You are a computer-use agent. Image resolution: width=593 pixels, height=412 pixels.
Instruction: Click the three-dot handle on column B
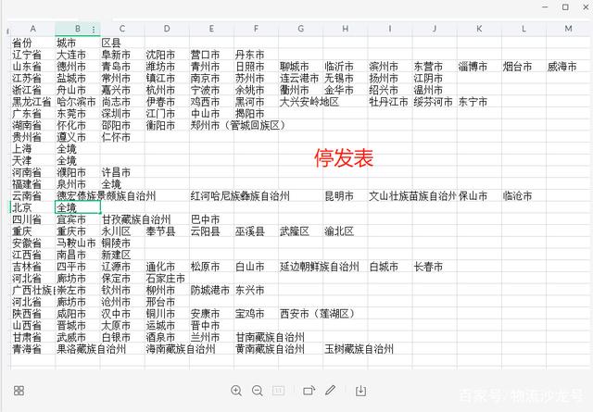(94, 29)
